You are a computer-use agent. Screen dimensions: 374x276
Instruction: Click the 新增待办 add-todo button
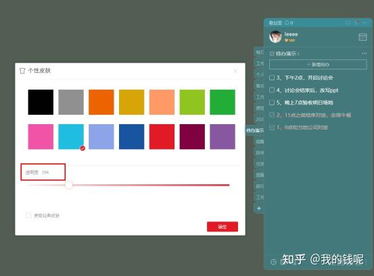[x=318, y=65]
